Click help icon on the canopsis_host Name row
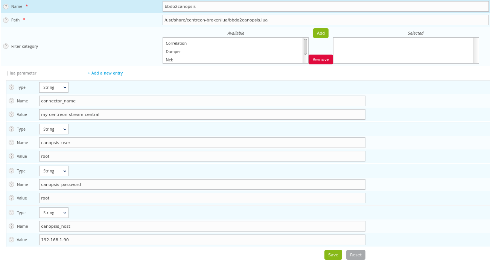Viewport: 490px width, 262px height. [x=11, y=226]
